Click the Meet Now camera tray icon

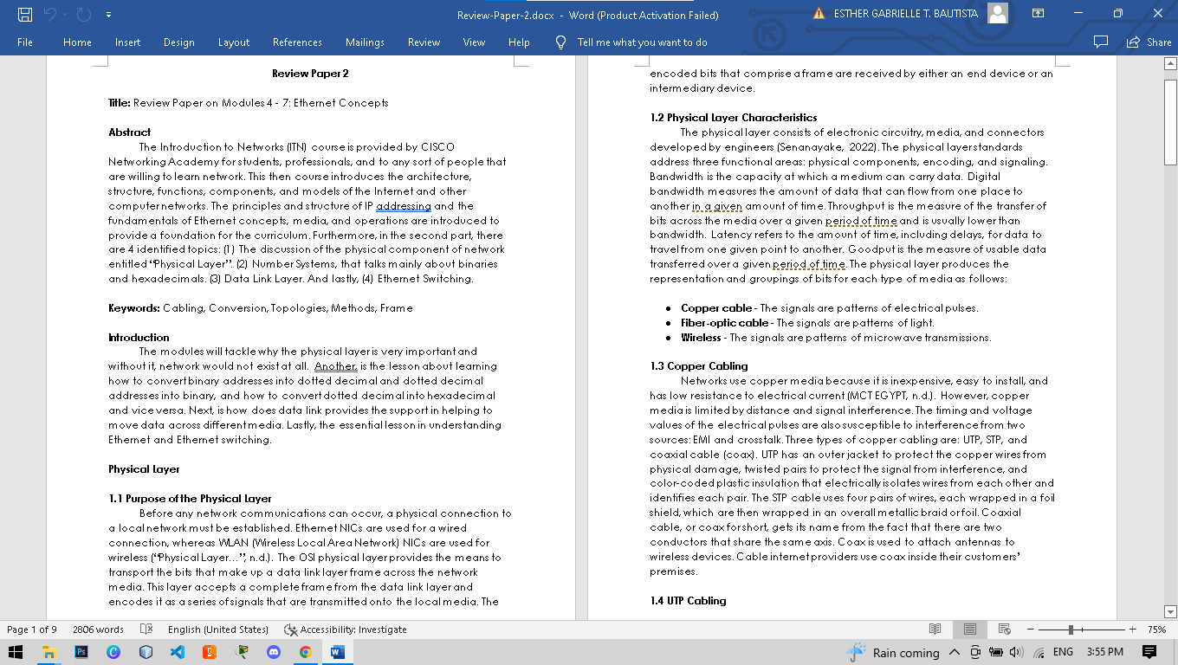[x=975, y=652]
